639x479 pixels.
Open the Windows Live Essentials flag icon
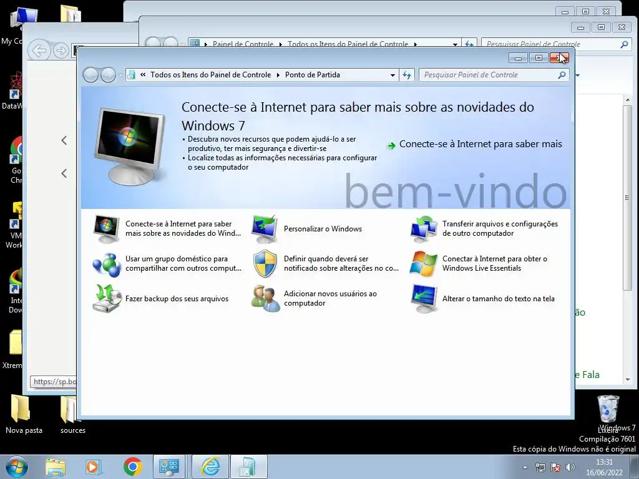tap(424, 264)
